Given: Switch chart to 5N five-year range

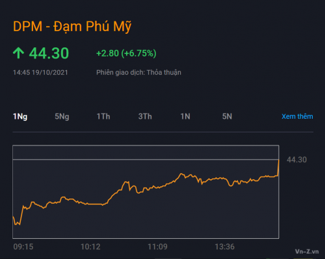Looking at the screenshot, I should (x=227, y=116).
